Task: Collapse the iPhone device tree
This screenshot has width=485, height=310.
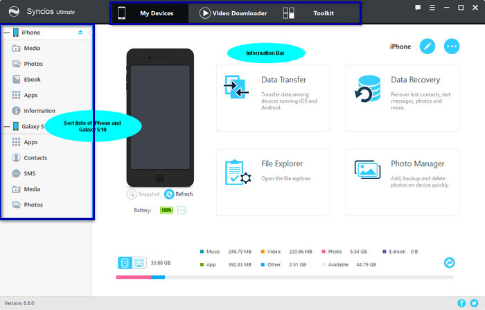Action: coord(6,33)
